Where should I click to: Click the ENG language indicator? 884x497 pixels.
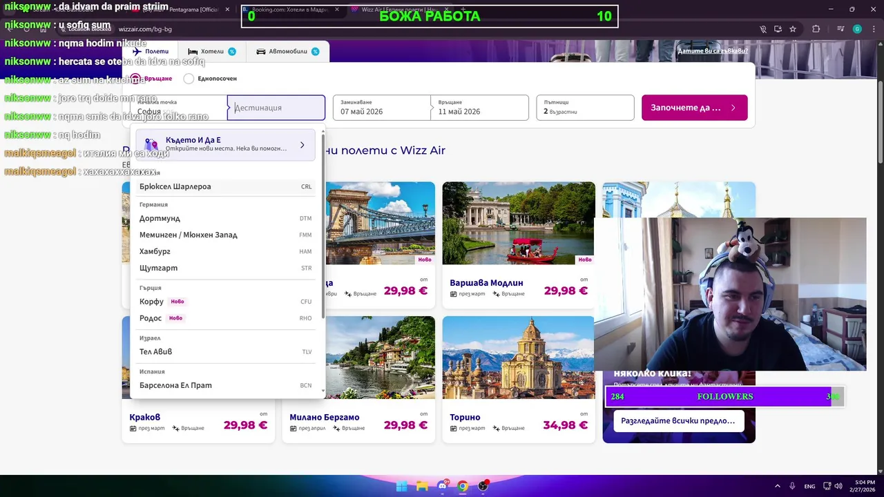pos(809,486)
